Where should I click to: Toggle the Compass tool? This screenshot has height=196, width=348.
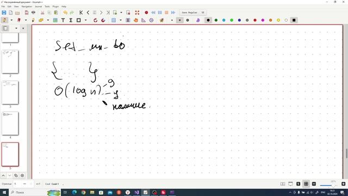point(151,20)
